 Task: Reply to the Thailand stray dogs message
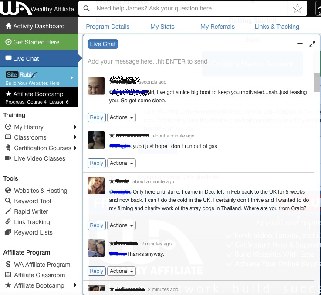click(97, 225)
